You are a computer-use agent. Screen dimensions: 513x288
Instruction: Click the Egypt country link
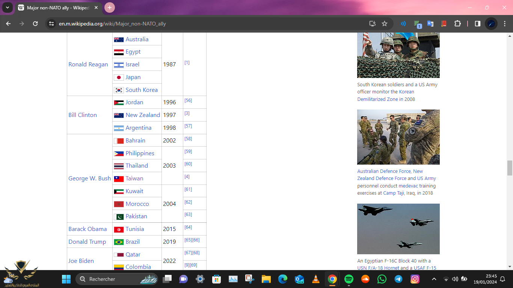pyautogui.click(x=133, y=52)
